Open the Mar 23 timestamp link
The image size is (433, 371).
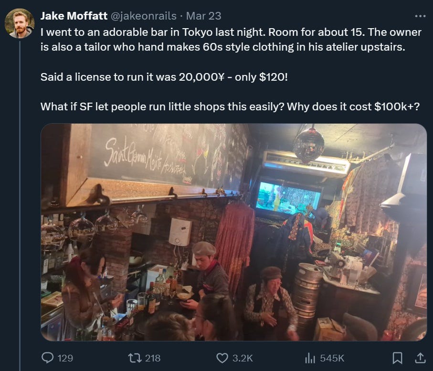(203, 16)
